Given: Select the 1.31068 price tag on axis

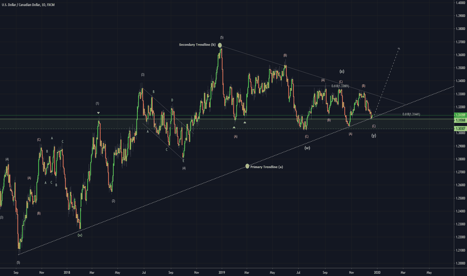Looking at the screenshot, I should tap(459, 120).
